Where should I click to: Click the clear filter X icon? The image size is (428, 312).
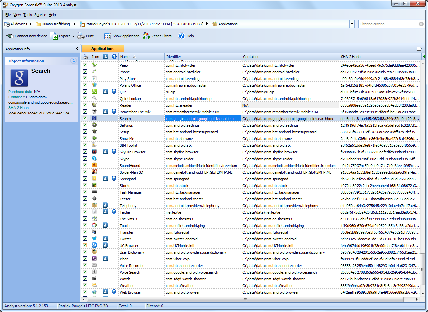click(x=422, y=24)
